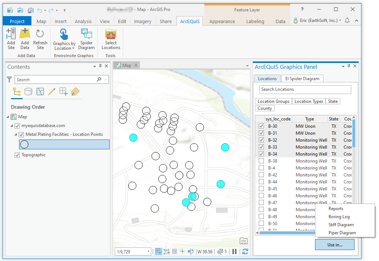Collapse the myequisdatabase.com group
Screen dimensions: 379x261
(12, 126)
